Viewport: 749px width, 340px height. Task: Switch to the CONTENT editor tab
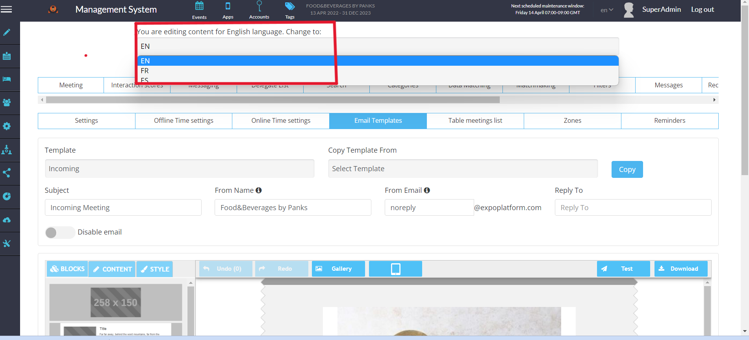pos(112,269)
